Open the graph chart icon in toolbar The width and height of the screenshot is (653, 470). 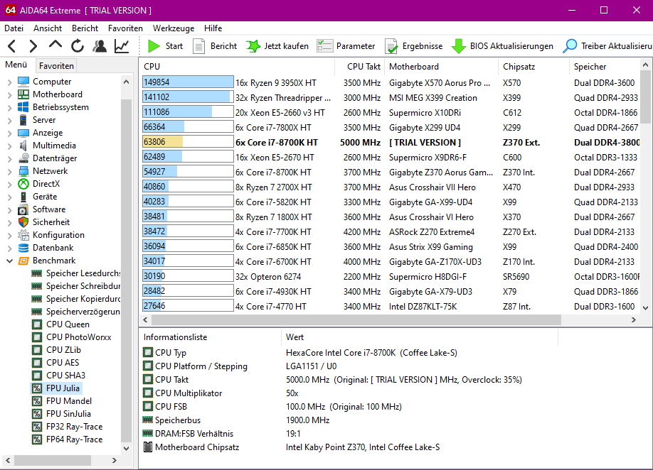coord(122,46)
